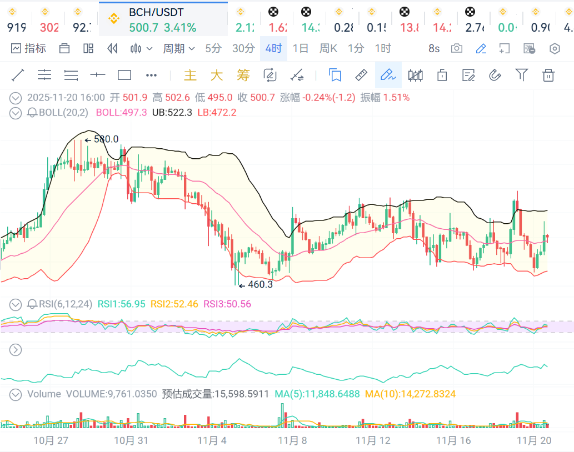Click the 主 main force button
This screenshot has width=574, height=452.
[x=190, y=75]
